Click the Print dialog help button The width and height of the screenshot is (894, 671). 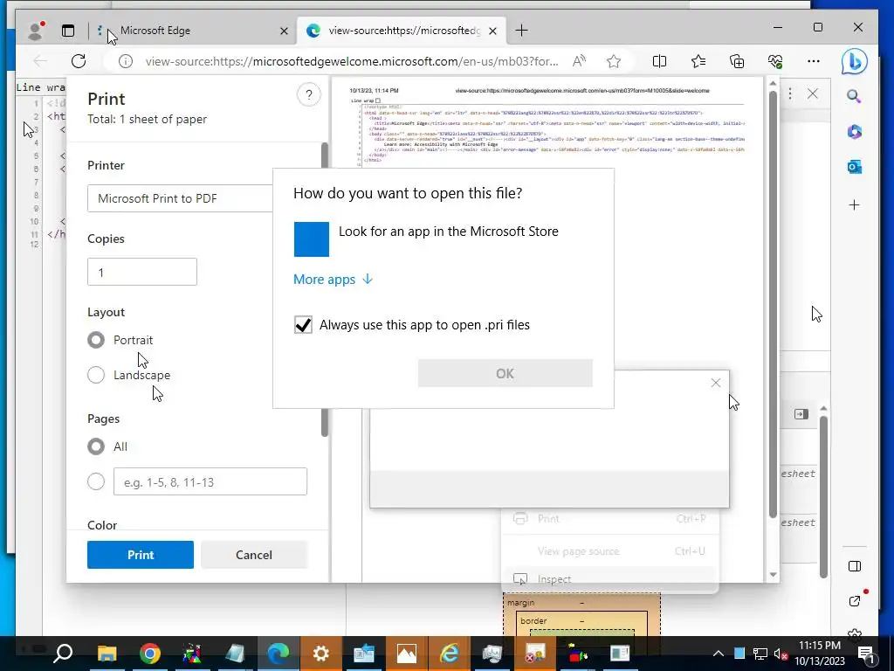point(308,94)
